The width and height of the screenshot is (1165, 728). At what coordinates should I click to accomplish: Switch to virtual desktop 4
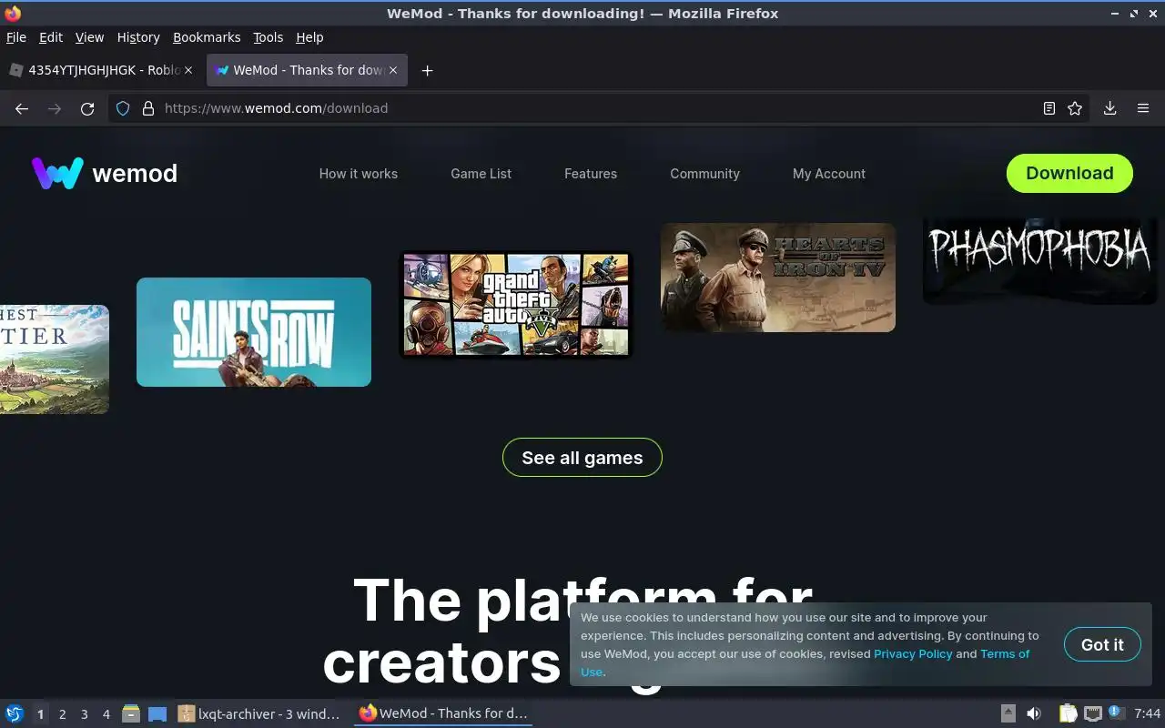pos(106,714)
